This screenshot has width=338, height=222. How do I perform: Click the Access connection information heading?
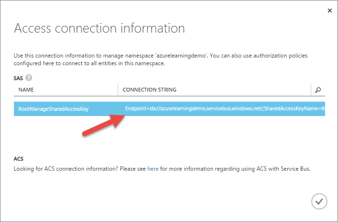click(100, 28)
